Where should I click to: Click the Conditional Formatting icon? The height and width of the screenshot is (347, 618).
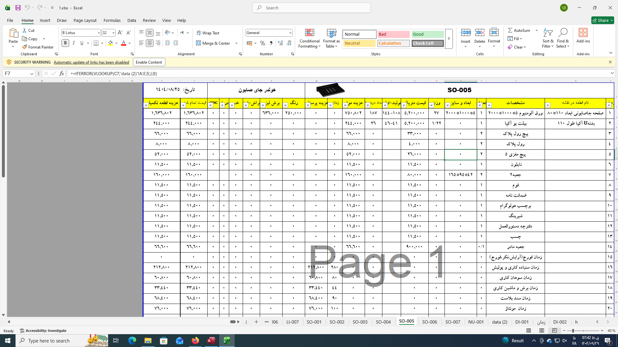click(x=309, y=33)
